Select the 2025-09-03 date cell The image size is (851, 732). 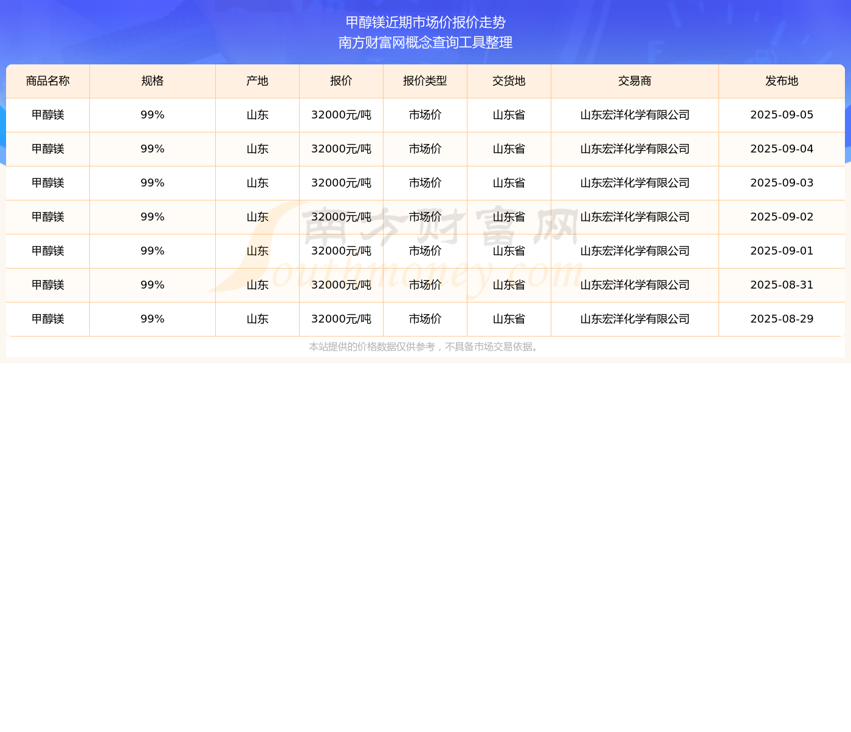click(782, 183)
